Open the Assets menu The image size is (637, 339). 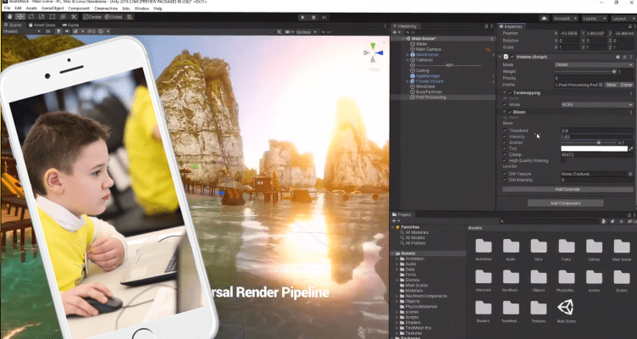click(31, 8)
